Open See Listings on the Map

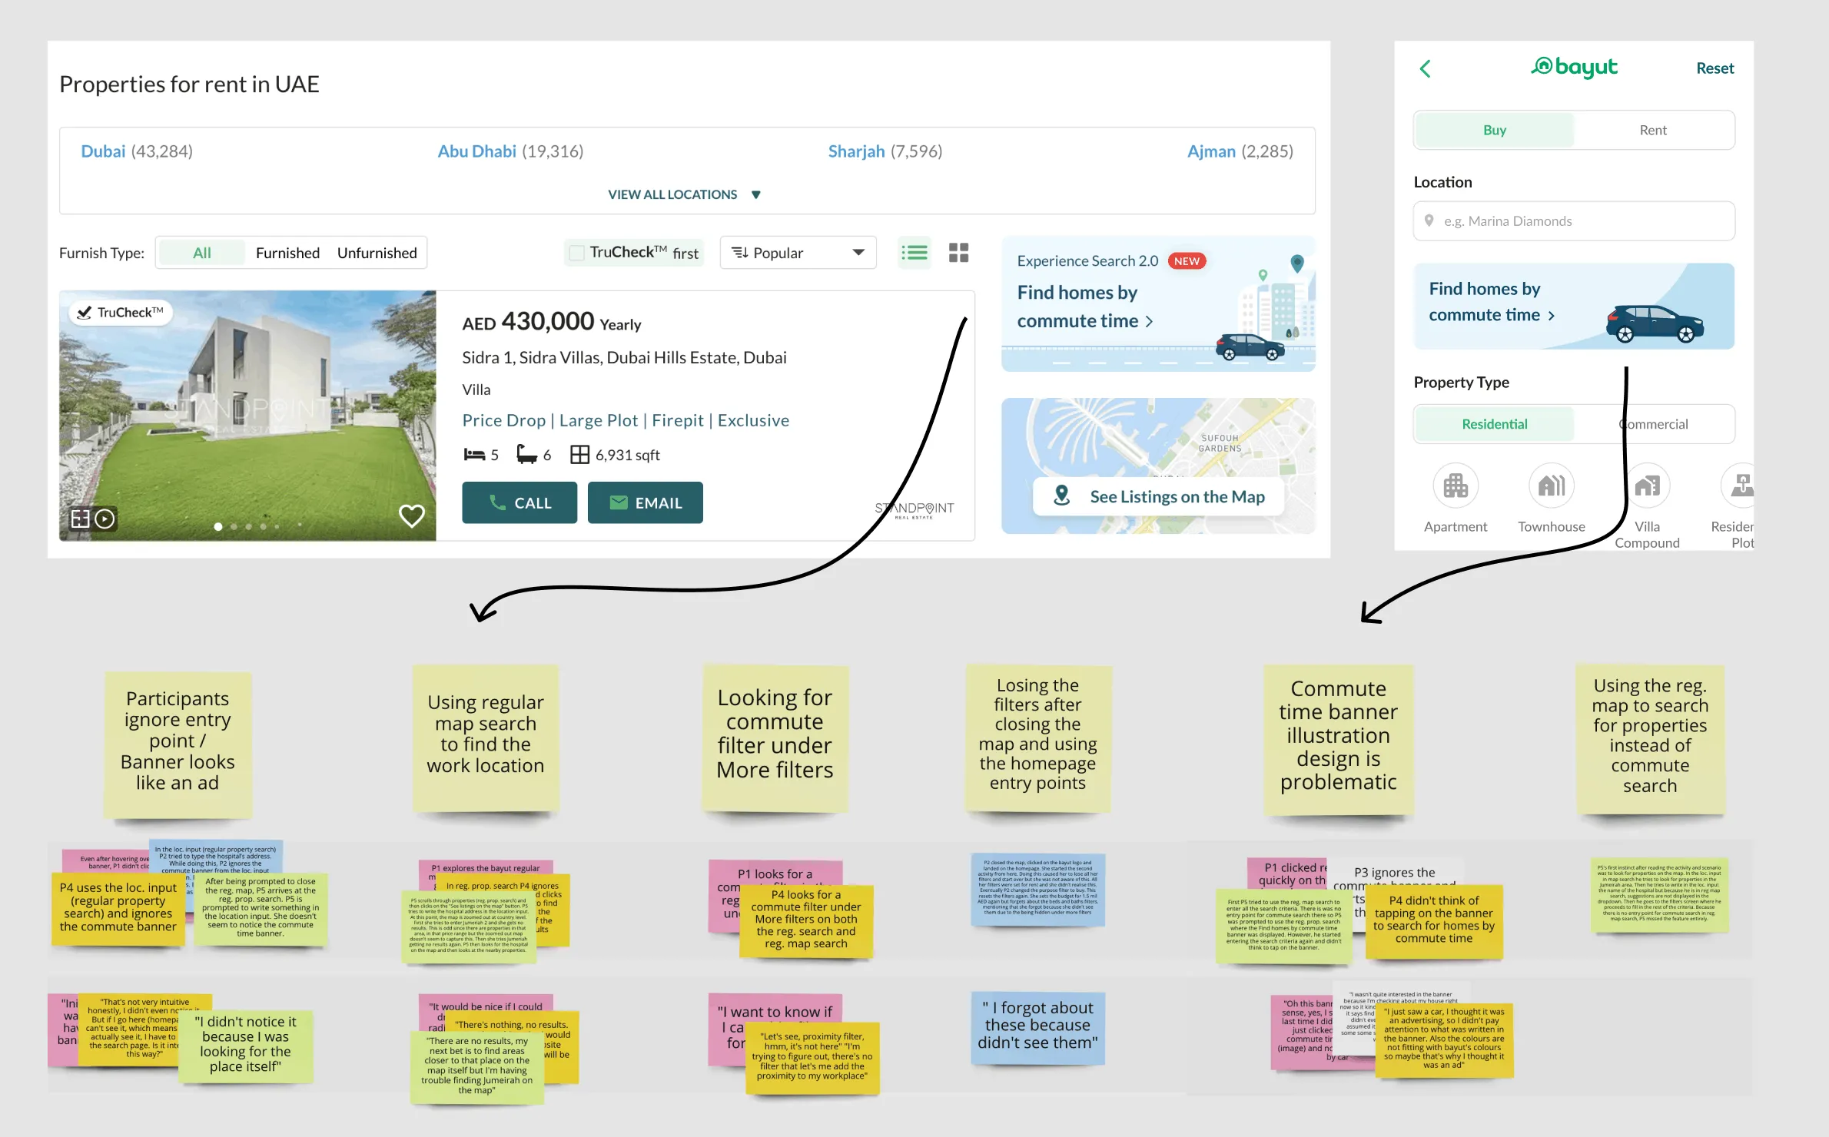click(x=1158, y=496)
